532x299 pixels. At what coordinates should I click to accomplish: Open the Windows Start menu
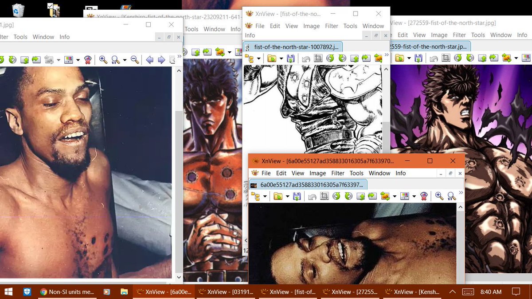click(x=9, y=291)
